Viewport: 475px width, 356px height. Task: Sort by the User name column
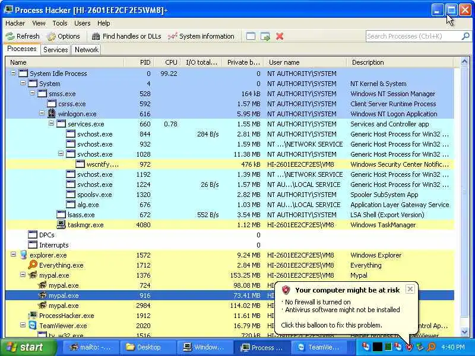[x=305, y=62]
